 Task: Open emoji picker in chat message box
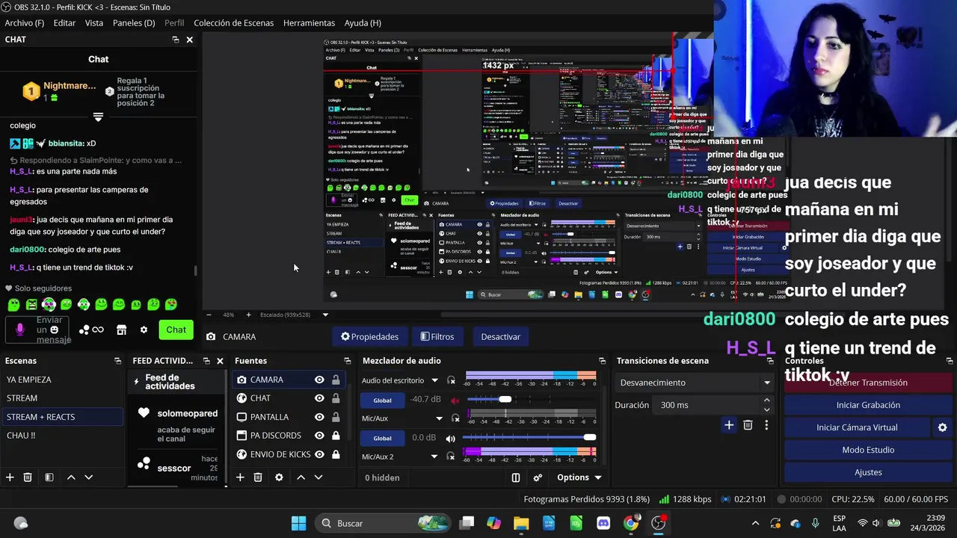(x=54, y=330)
